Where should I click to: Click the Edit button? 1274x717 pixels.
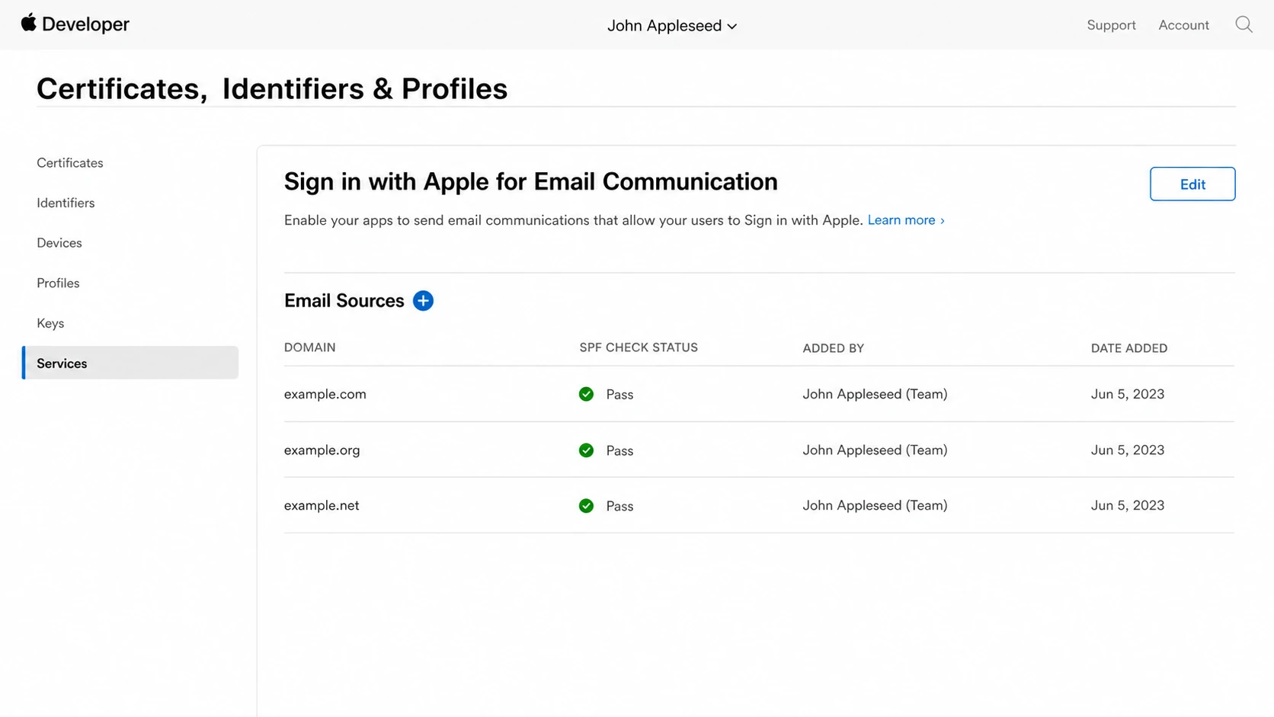pos(1192,184)
